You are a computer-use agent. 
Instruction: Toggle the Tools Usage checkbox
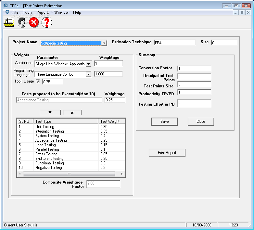38,81
